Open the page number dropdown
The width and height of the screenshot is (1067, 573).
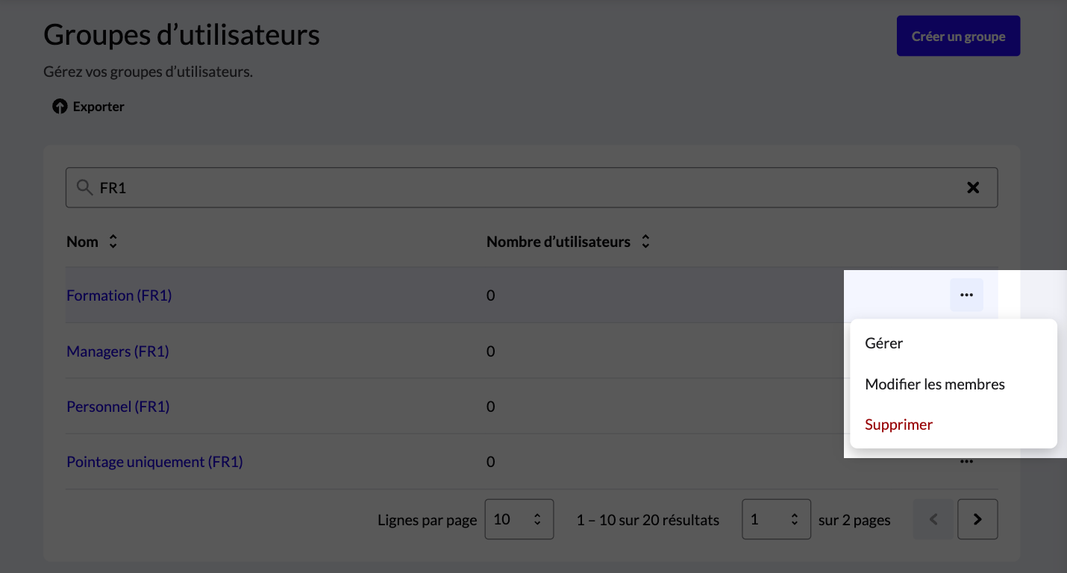(776, 519)
